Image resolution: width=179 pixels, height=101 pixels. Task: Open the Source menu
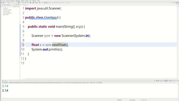8,1
